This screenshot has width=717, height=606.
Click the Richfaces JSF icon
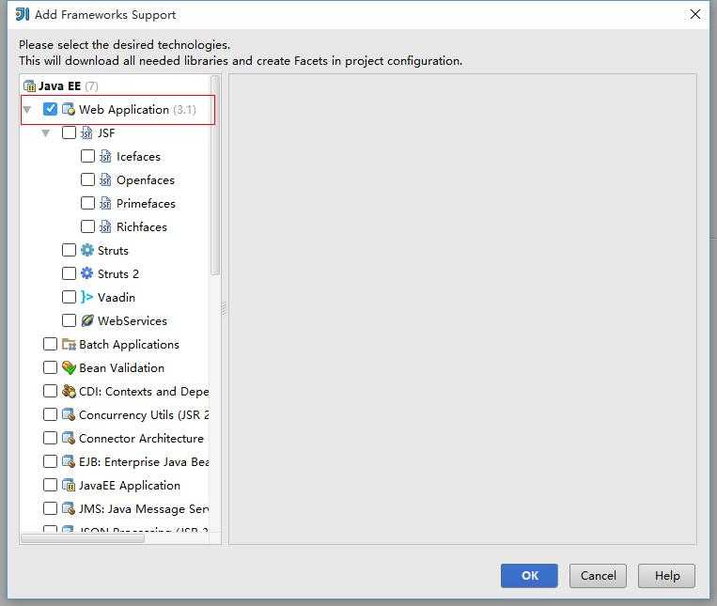105,226
